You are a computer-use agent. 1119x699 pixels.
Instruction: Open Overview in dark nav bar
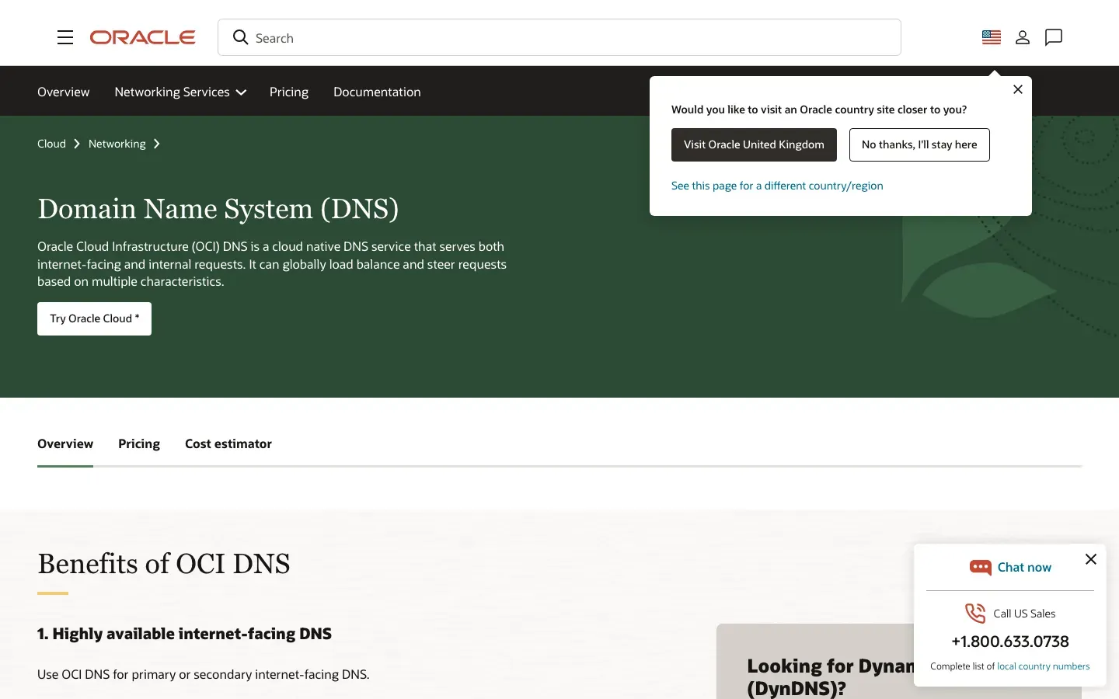click(x=64, y=92)
